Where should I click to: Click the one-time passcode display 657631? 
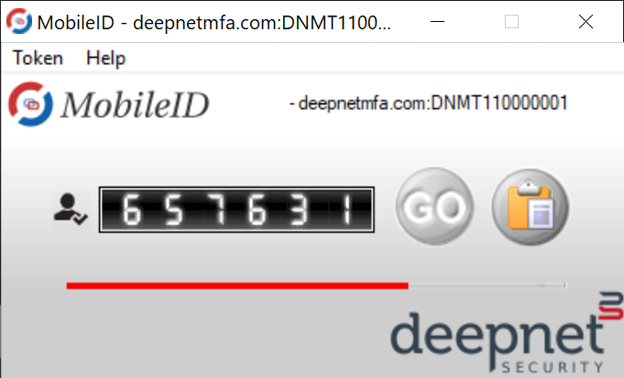click(x=236, y=210)
